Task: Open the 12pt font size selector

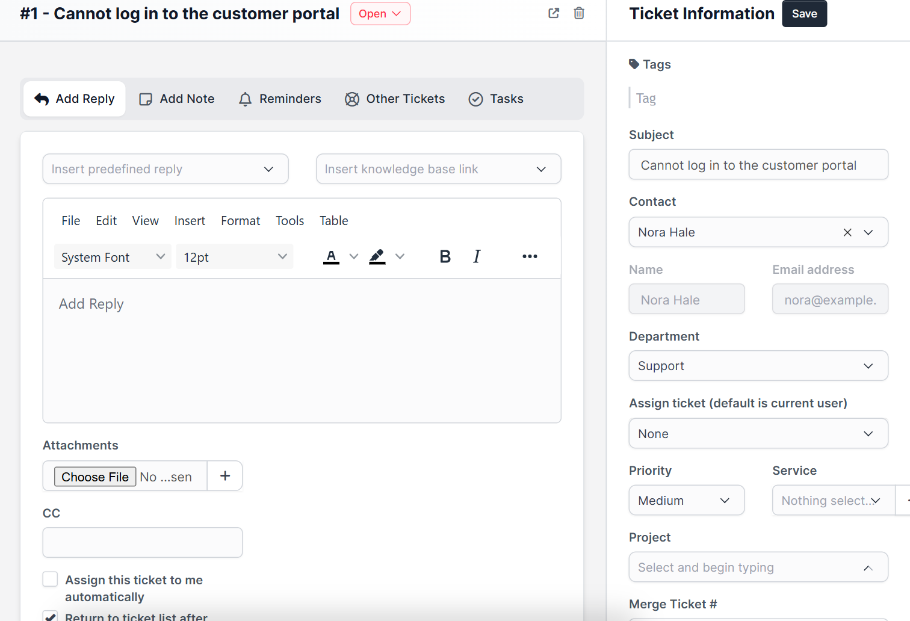Action: click(235, 257)
